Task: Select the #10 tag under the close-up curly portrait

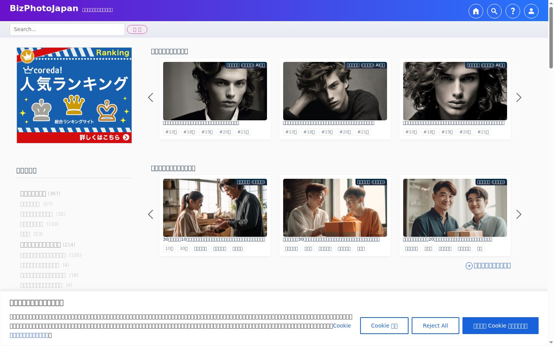Action: pos(411,132)
